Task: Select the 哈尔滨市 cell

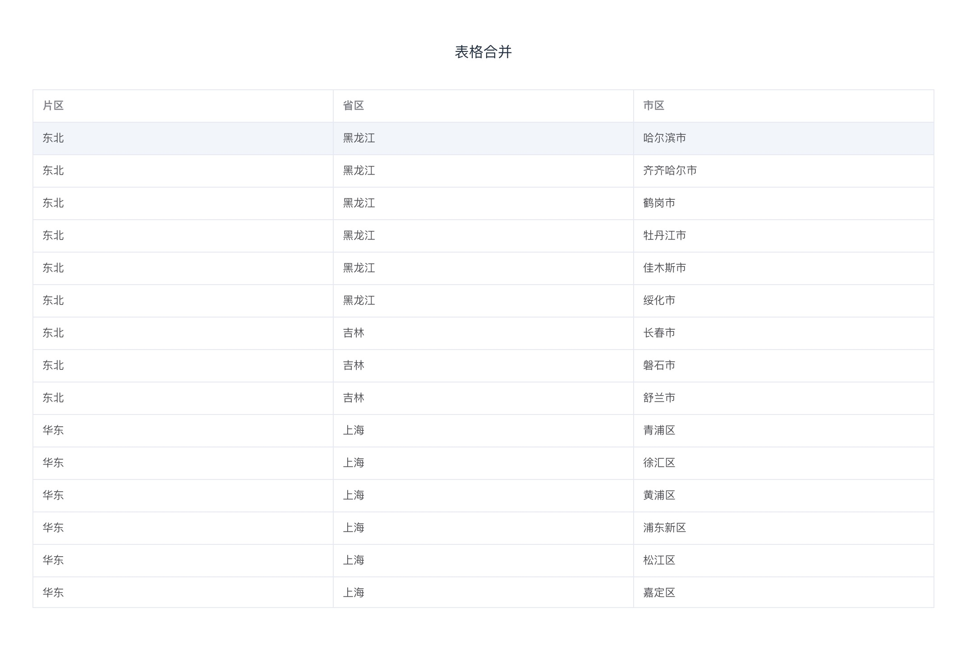Action: 664,138
